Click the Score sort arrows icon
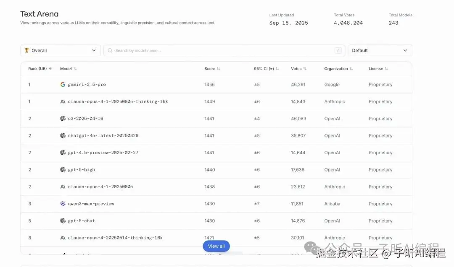Screen dimensions: 454x267 [x=219, y=69]
